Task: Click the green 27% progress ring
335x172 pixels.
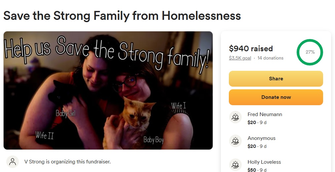Action: pos(310,52)
